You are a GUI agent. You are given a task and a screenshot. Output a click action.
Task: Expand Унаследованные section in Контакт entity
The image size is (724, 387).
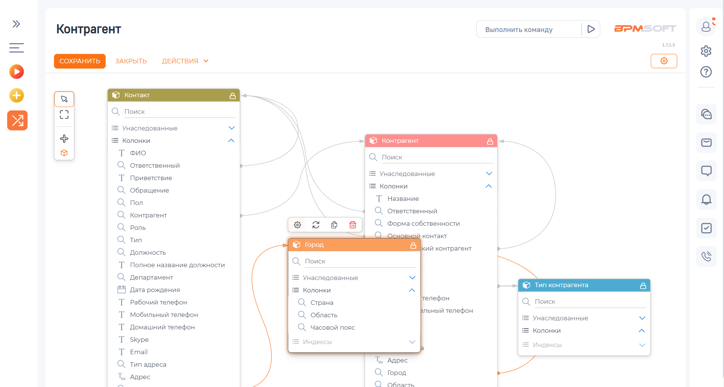pyautogui.click(x=231, y=128)
